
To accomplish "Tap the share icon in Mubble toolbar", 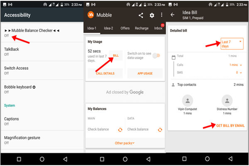I will (x=141, y=15).
